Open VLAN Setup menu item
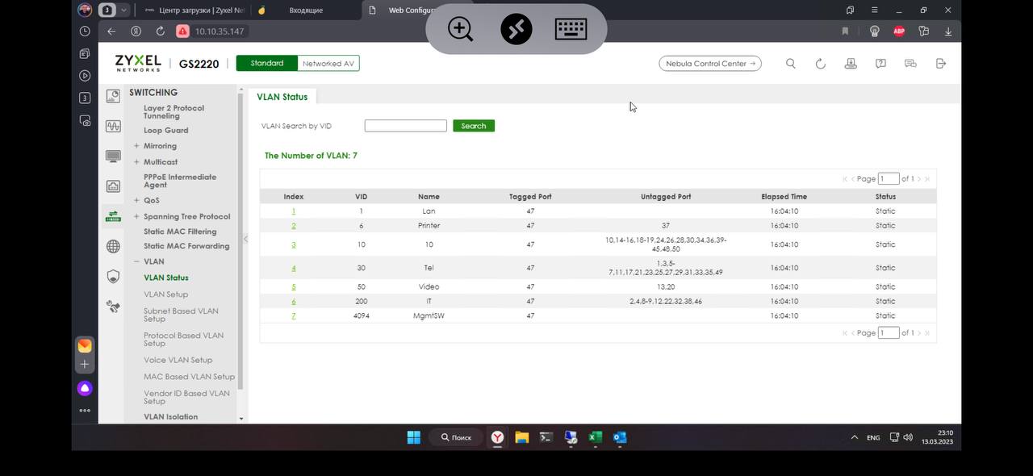The image size is (1033, 476). tap(165, 294)
